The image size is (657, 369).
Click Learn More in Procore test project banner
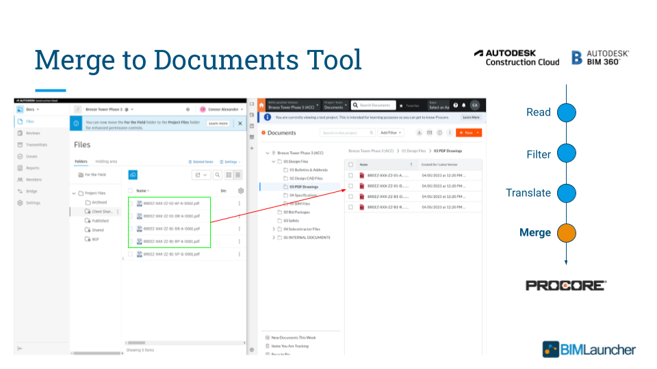point(471,118)
